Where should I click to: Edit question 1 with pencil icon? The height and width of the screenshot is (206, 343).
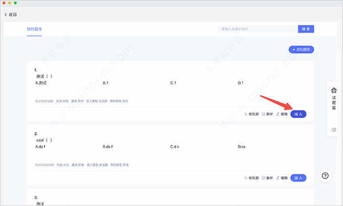tap(282, 114)
